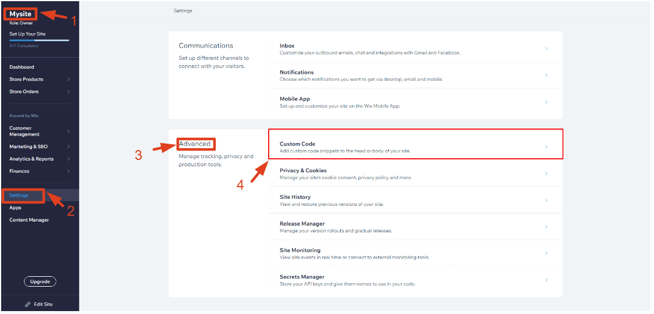Click the arrow on Privacy & Cookies row
The width and height of the screenshot is (654, 314).
click(546, 174)
